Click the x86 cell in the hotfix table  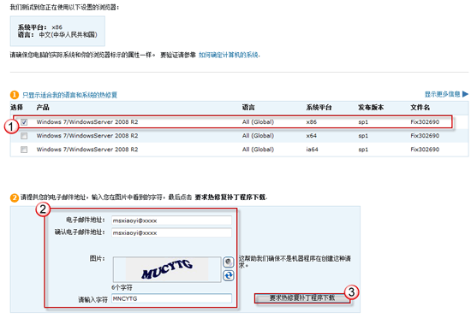pos(312,122)
